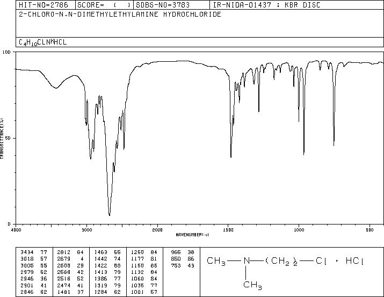Click the SCORE field in header
The width and height of the screenshot is (384, 297).
click(x=104, y=5)
